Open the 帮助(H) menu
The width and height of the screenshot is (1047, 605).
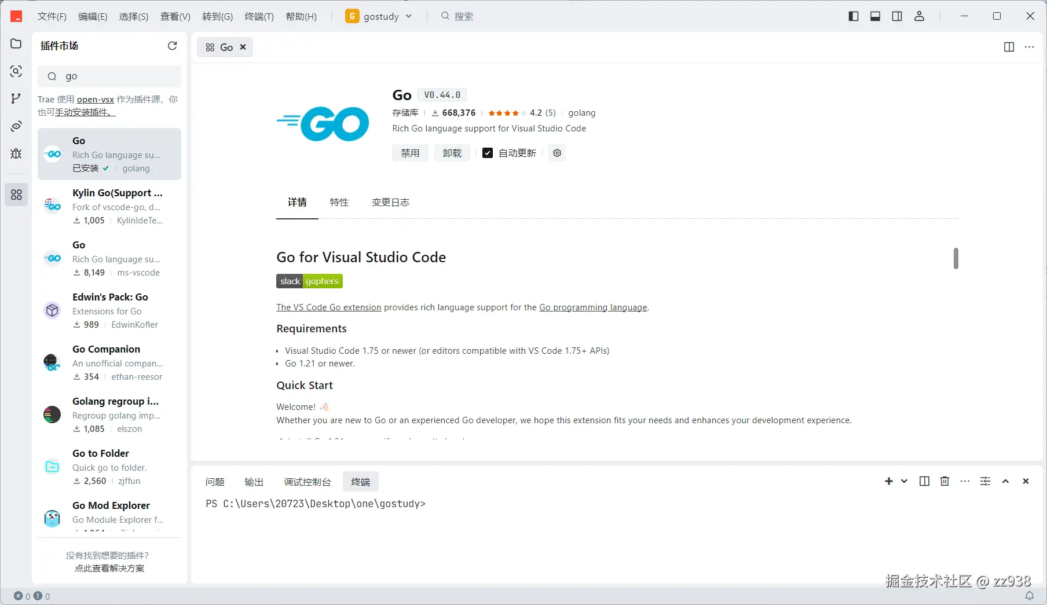tap(301, 16)
